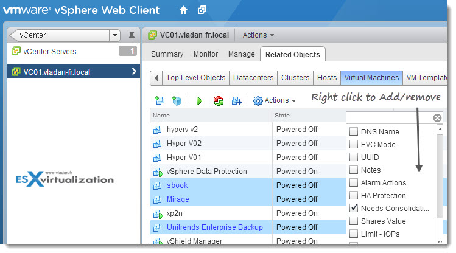Enable Alarm Actions column checkbox
This screenshot has width=456, height=253.
pyautogui.click(x=354, y=182)
